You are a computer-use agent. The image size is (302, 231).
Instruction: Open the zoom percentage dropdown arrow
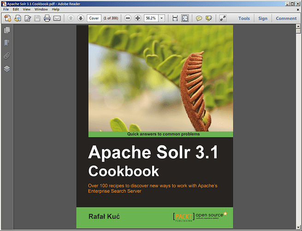coord(162,18)
